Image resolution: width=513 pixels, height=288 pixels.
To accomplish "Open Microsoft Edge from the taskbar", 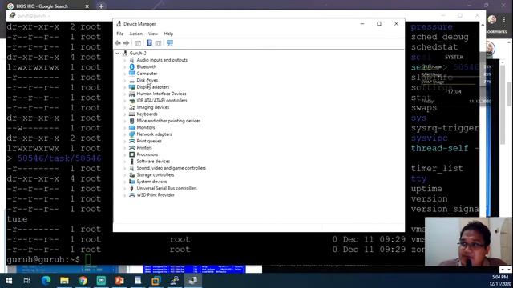I will 46,281.
